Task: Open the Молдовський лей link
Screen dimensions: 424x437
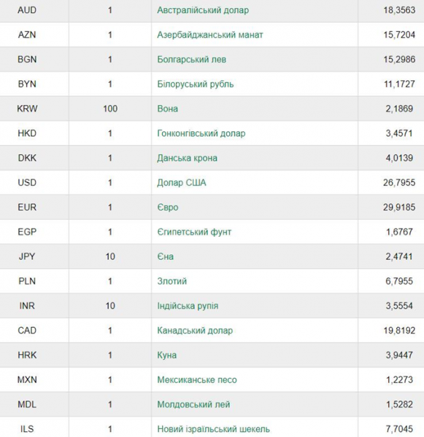Action: click(x=193, y=404)
